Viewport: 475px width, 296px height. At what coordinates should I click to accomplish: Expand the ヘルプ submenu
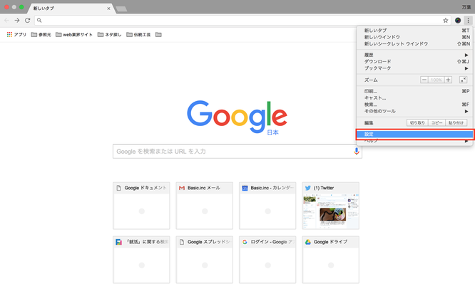coord(414,141)
